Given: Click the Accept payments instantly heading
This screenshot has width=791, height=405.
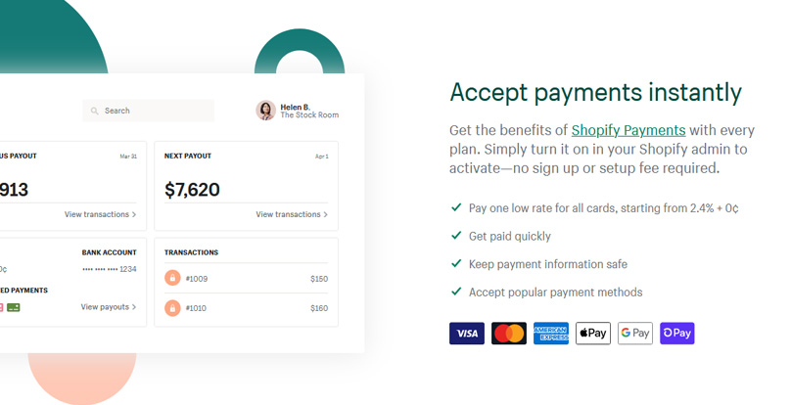Looking at the screenshot, I should [595, 92].
